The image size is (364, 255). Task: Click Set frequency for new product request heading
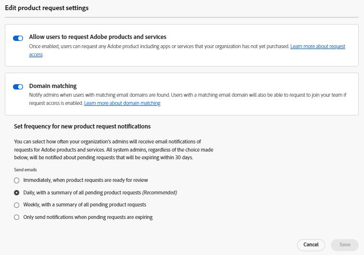pyautogui.click(x=82, y=127)
